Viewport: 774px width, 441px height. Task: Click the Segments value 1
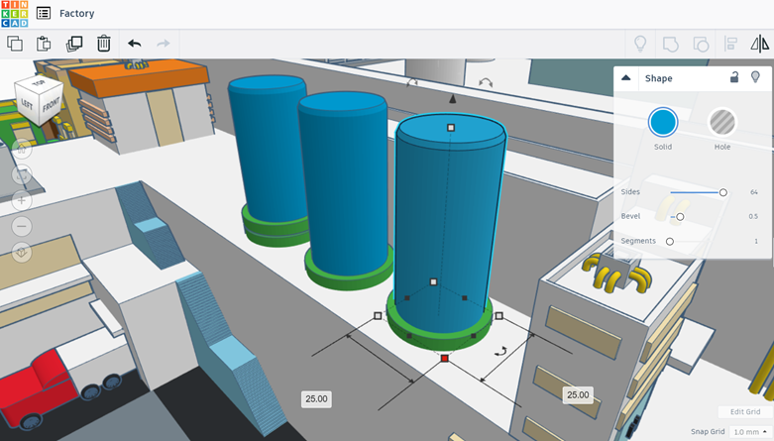[x=756, y=241]
